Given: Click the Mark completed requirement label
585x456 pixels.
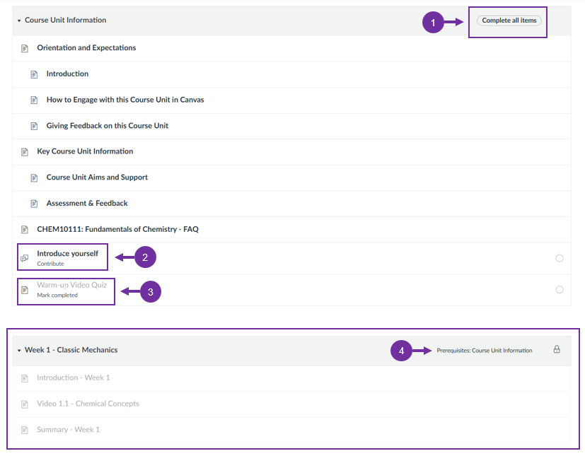Looking at the screenshot, I should pos(57,295).
